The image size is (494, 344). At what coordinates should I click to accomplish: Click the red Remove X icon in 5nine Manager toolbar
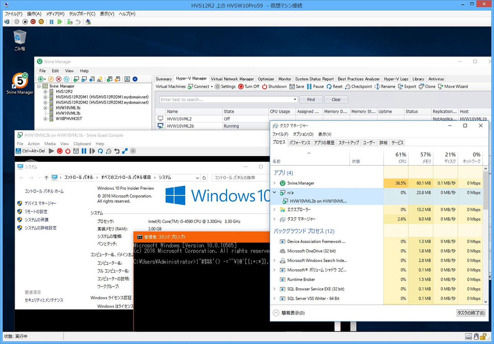(59, 79)
